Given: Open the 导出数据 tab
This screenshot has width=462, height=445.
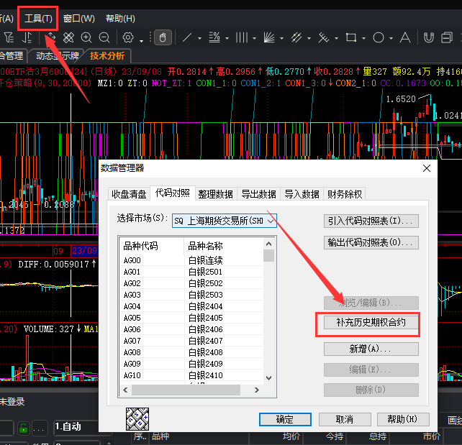Looking at the screenshot, I should [258, 194].
